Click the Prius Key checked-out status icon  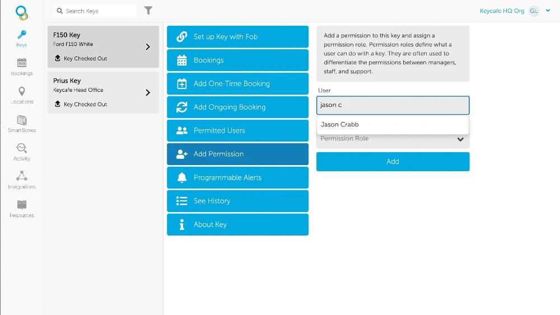pyautogui.click(x=58, y=104)
